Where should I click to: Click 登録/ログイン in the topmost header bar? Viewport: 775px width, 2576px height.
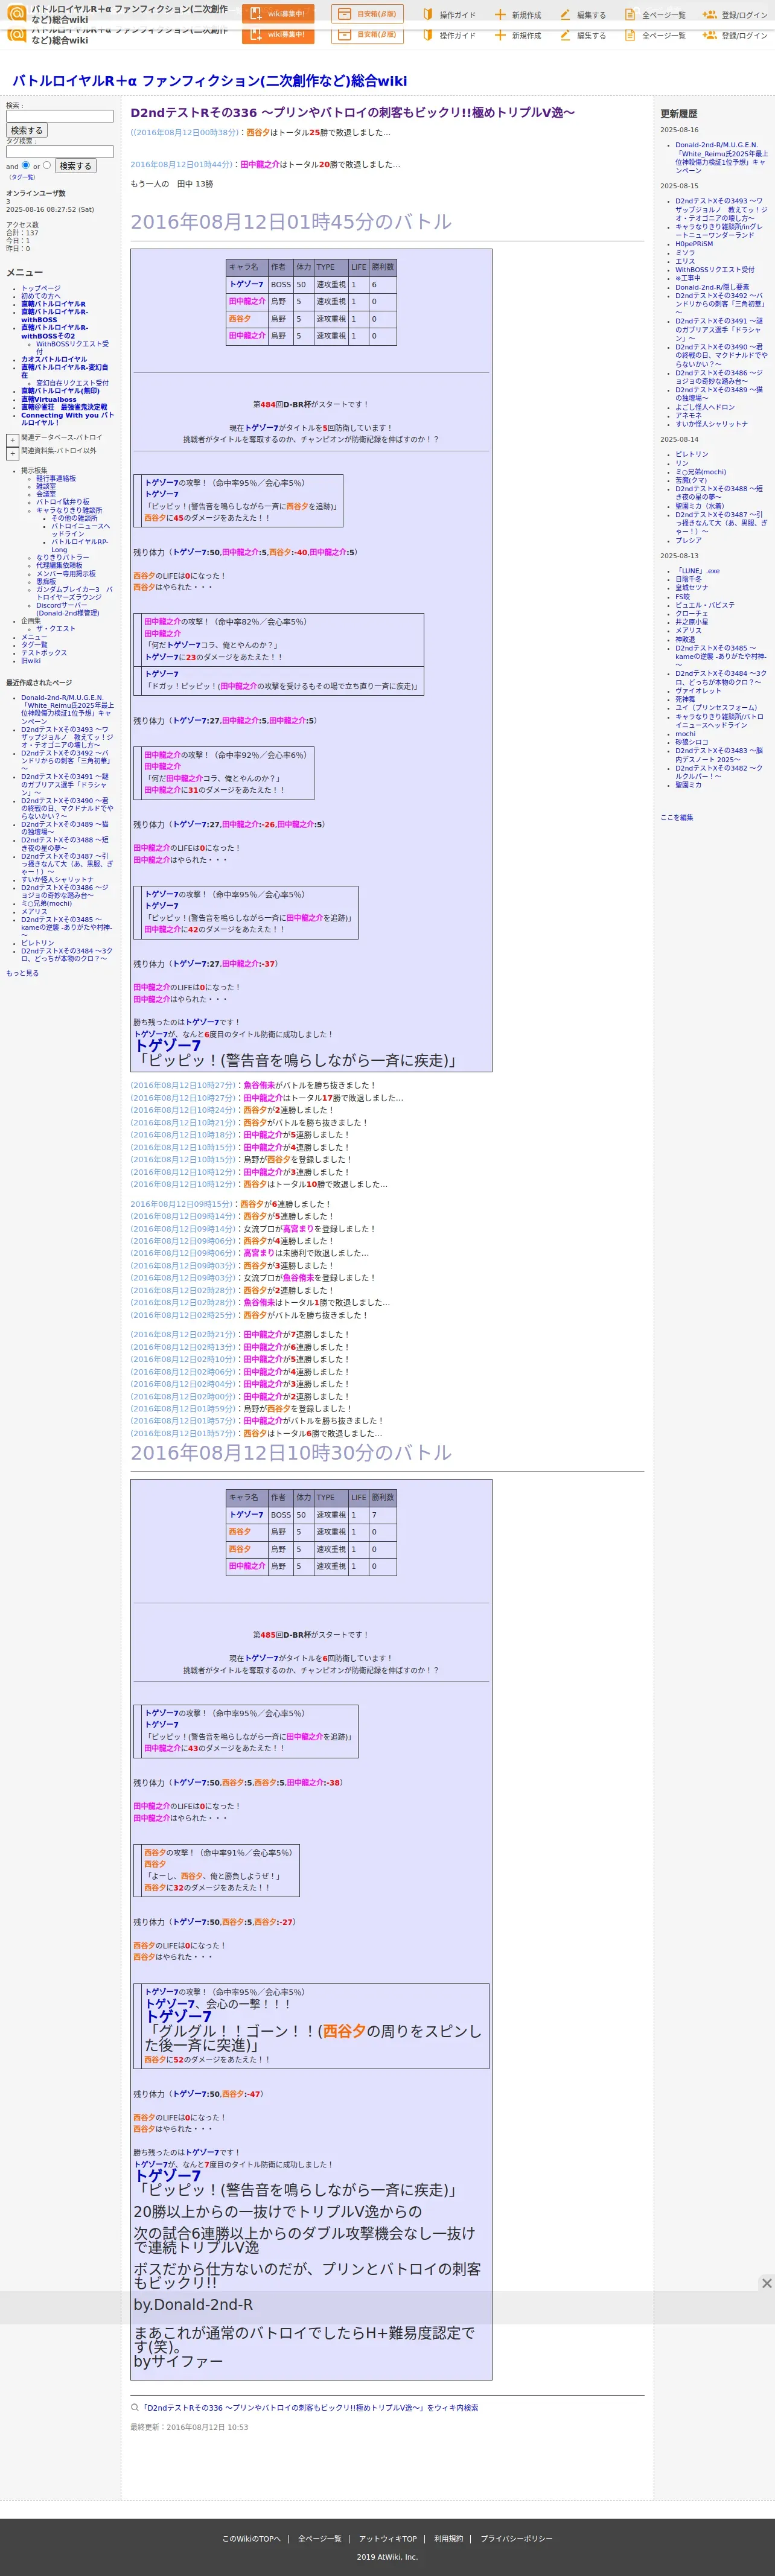tap(736, 15)
